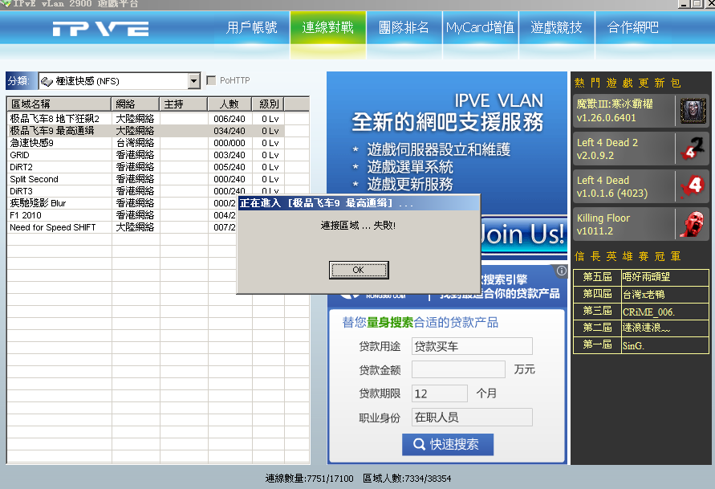Screen dimensions: 715x489
Task: Click the IPVE logo in header
Action: (101, 29)
